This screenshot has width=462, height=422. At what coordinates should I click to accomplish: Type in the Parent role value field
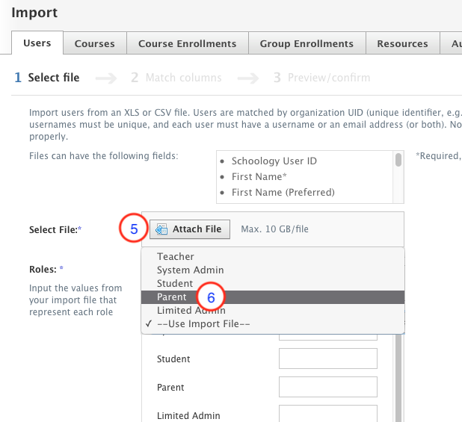327,388
